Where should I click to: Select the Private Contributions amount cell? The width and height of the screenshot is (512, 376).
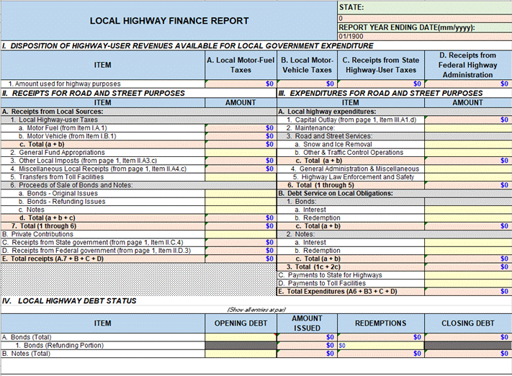tap(241, 234)
